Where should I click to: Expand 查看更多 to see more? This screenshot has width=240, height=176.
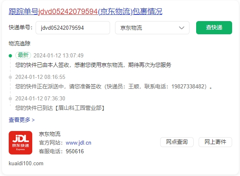point(22,120)
